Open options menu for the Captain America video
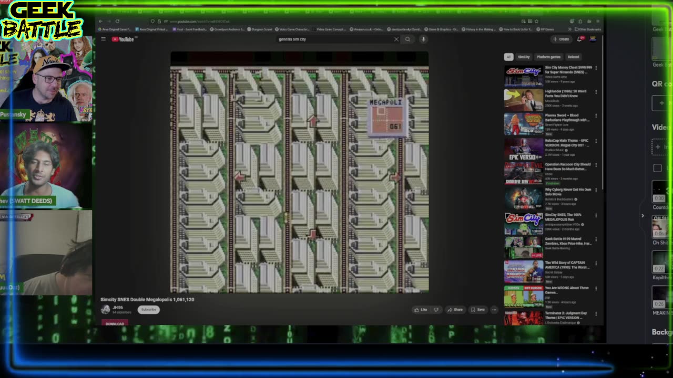The image size is (673, 378). coord(596,264)
